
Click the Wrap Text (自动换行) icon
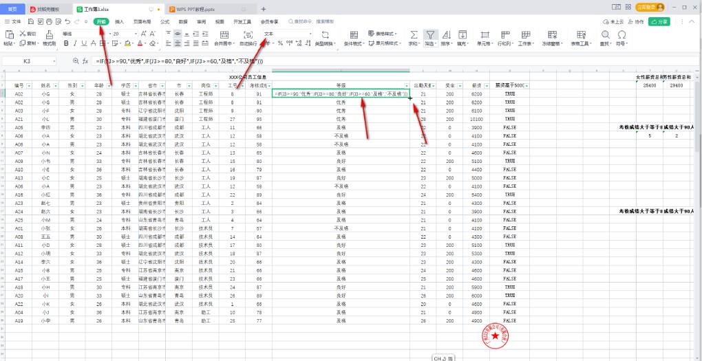click(248, 34)
